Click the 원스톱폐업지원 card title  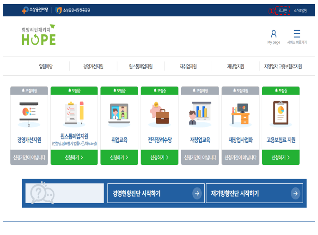(74, 136)
